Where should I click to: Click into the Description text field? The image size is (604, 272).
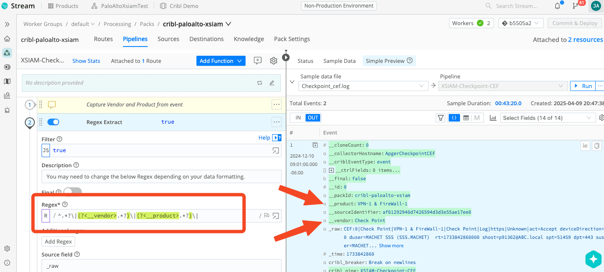click(x=162, y=176)
